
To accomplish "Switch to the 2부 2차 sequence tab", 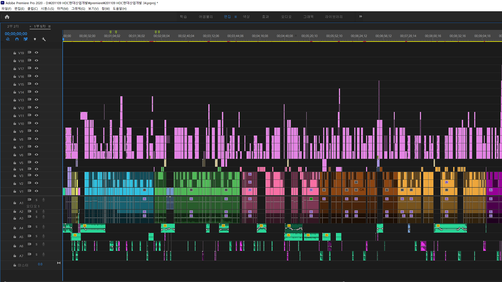I will tap(13, 26).
